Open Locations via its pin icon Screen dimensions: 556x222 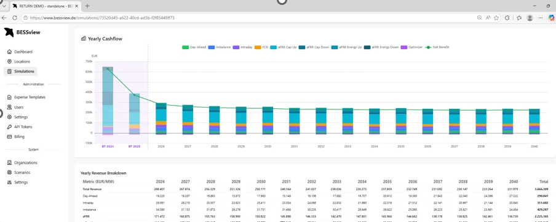click(x=10, y=61)
